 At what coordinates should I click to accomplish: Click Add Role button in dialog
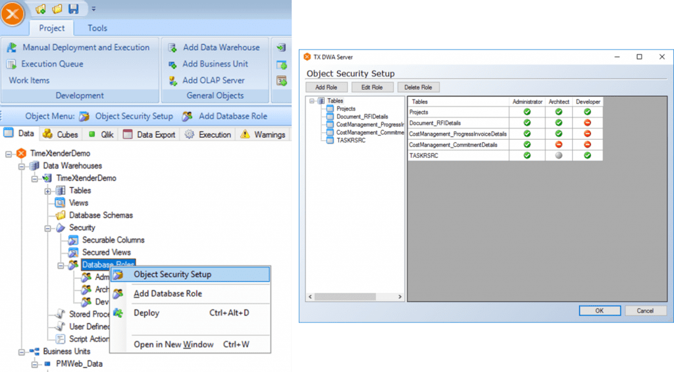pyautogui.click(x=326, y=88)
